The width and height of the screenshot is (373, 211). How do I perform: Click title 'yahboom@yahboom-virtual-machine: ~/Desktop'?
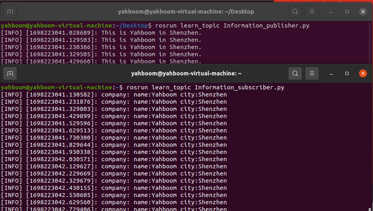tap(186, 12)
